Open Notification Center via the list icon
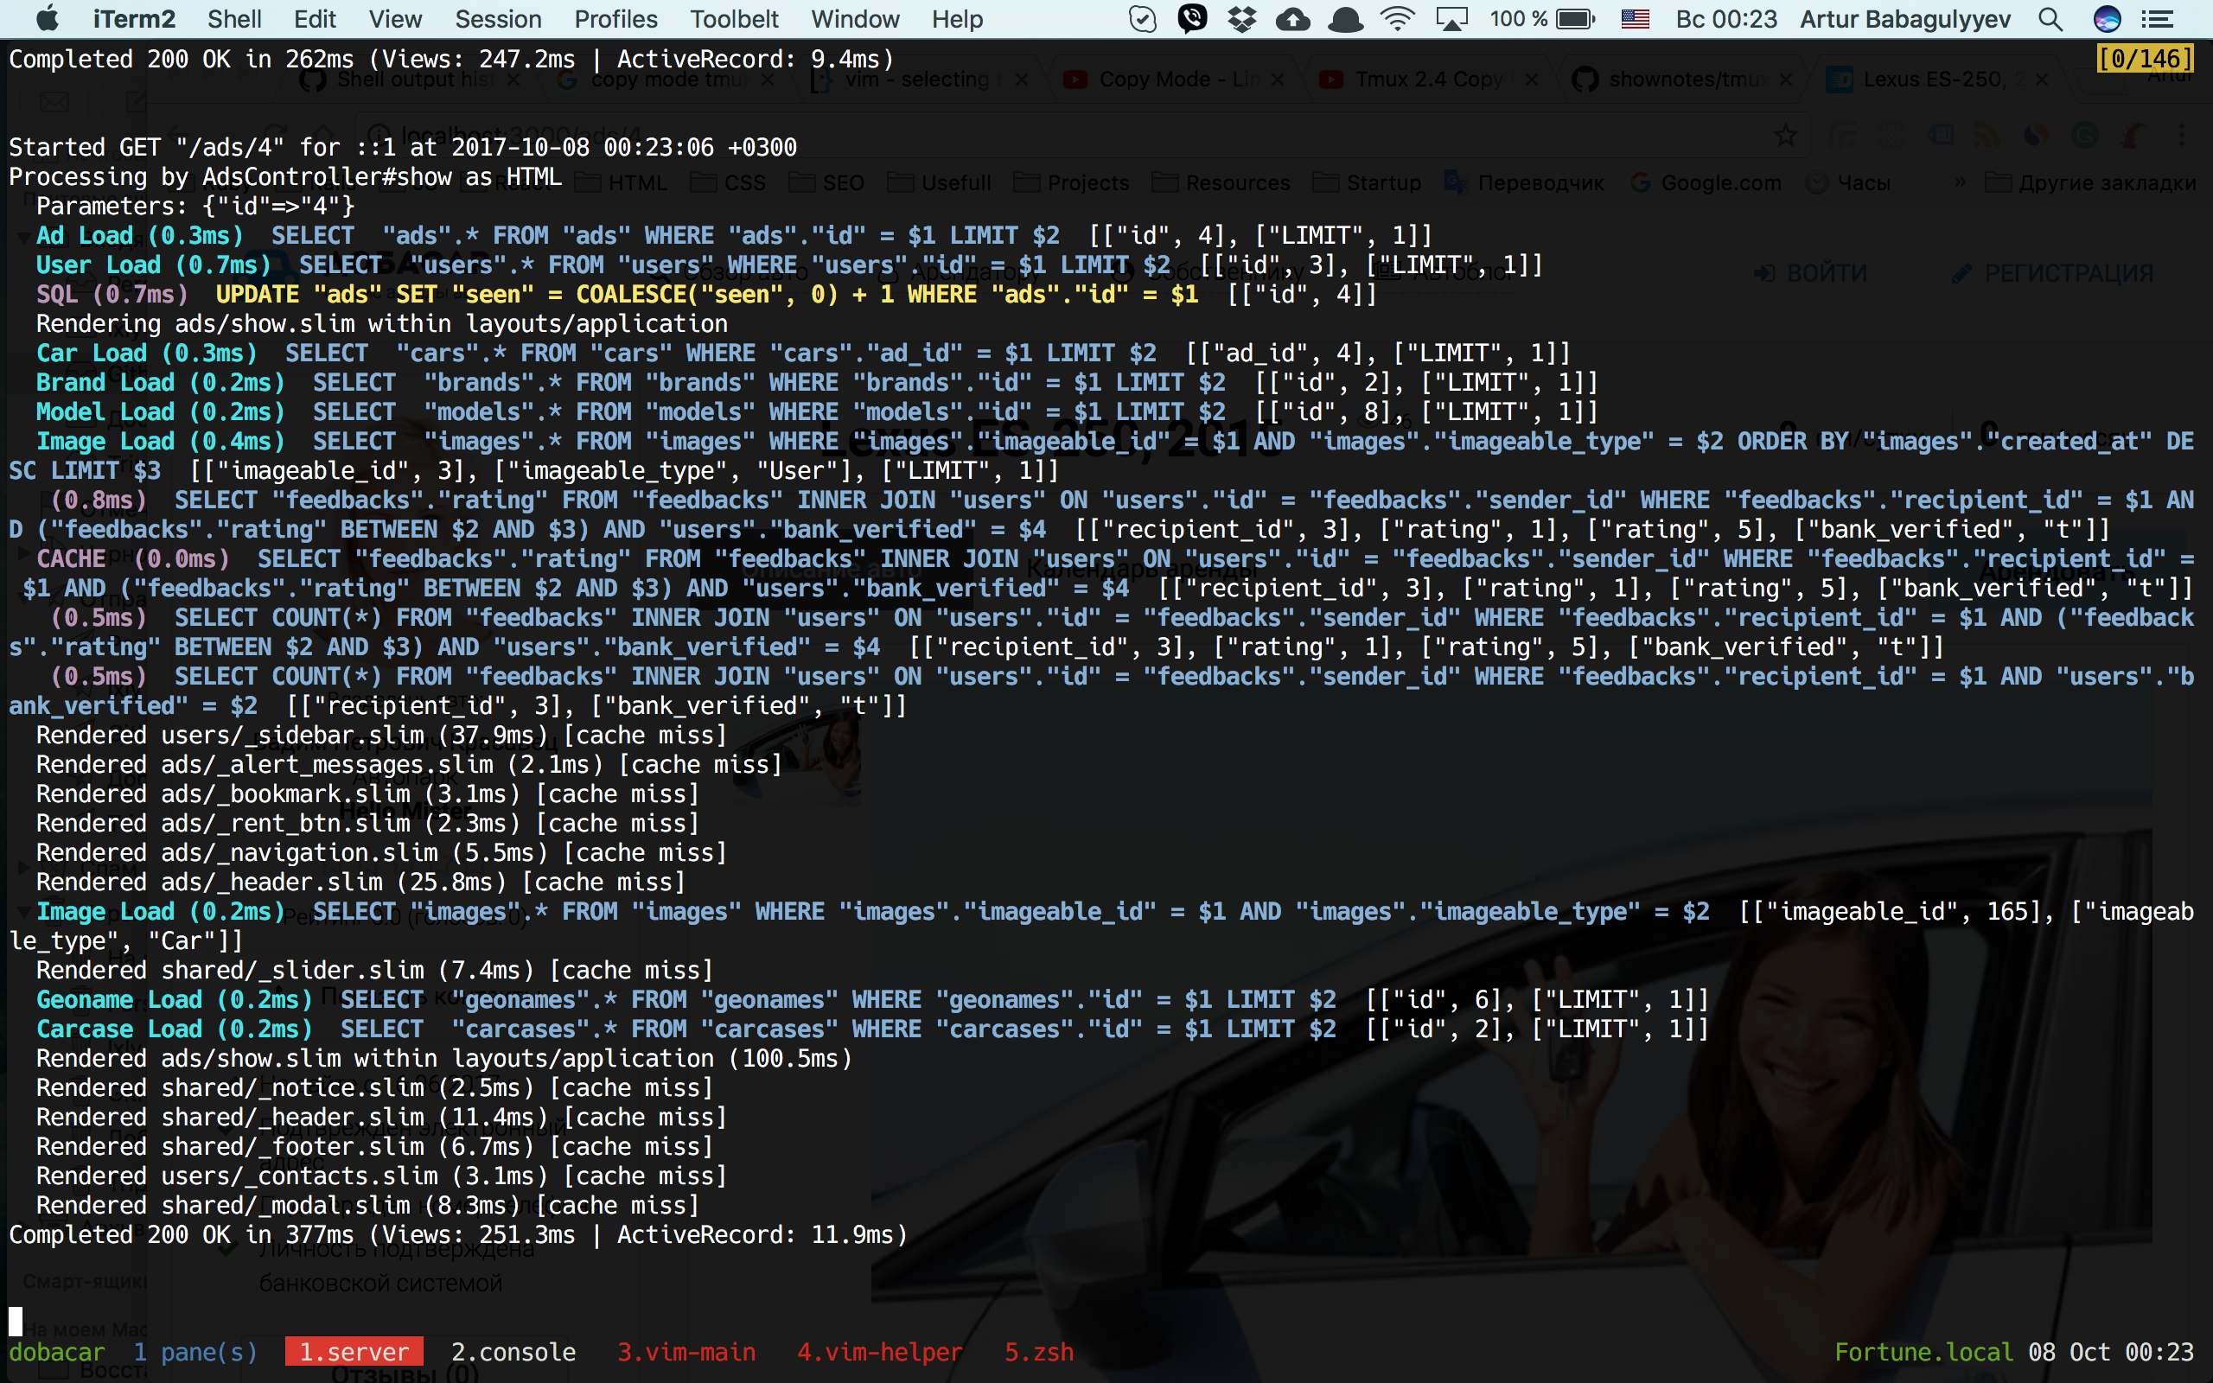The image size is (2213, 1383). point(2157,18)
